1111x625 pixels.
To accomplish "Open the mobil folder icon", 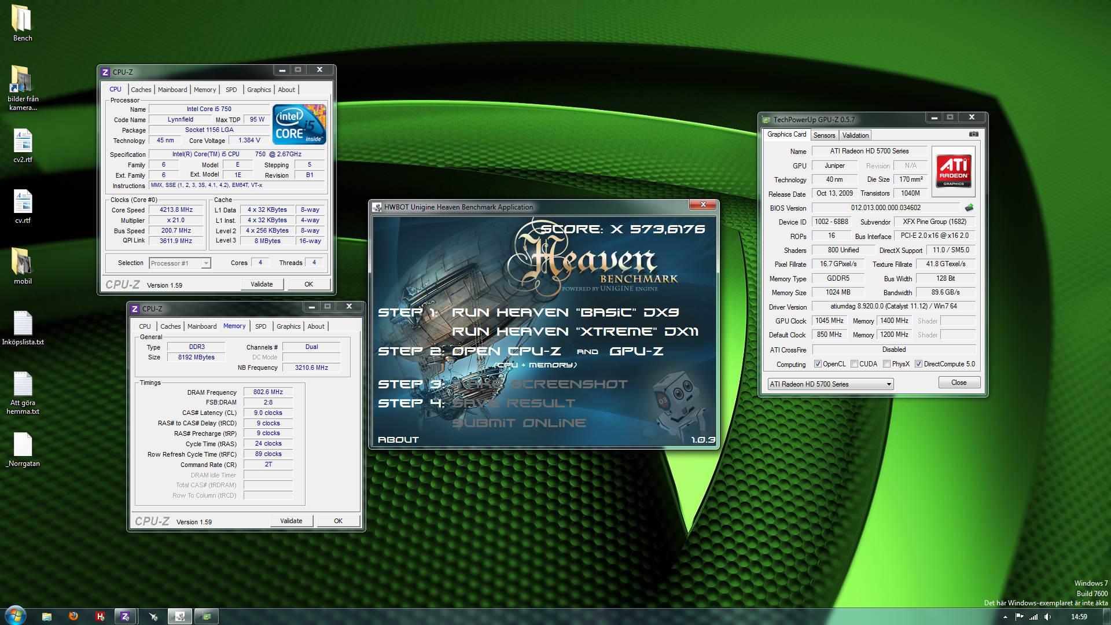I will pos(23,267).
